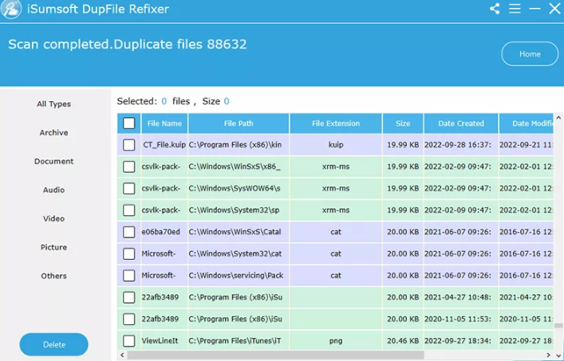Image resolution: width=564 pixels, height=361 pixels.
Task: Click the 20.46 KB size cell
Action: pyautogui.click(x=403, y=341)
